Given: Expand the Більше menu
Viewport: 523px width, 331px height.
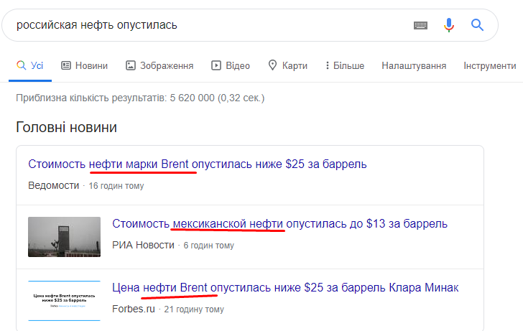Looking at the screenshot, I should [x=345, y=65].
